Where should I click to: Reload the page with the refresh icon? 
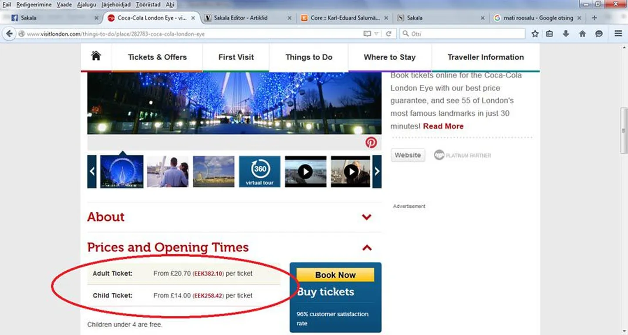tap(388, 34)
